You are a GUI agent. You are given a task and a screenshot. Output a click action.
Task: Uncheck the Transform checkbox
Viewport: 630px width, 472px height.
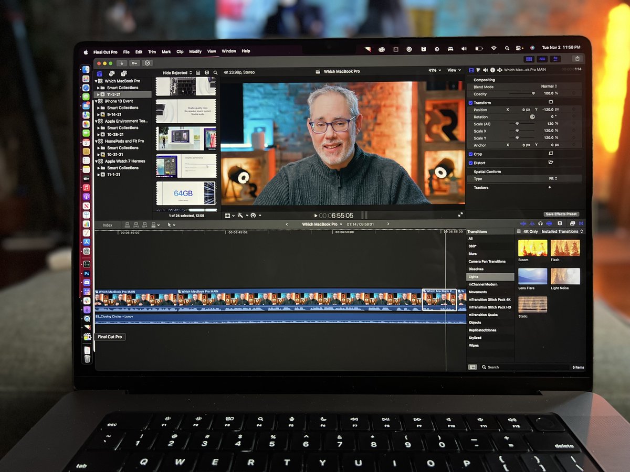[470, 103]
